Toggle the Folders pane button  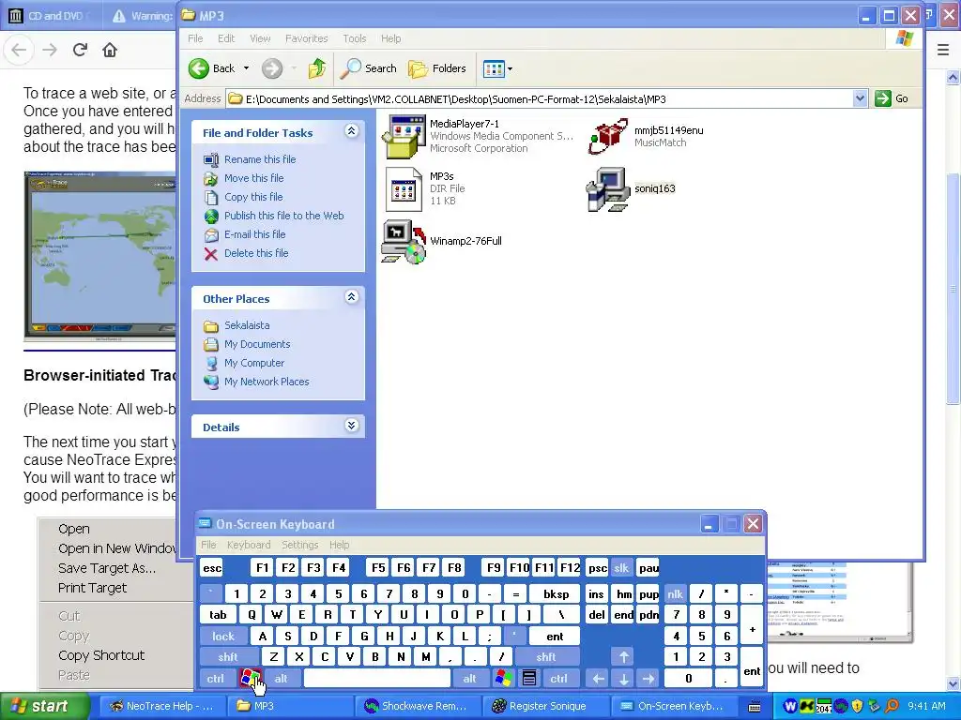pyautogui.click(x=437, y=68)
